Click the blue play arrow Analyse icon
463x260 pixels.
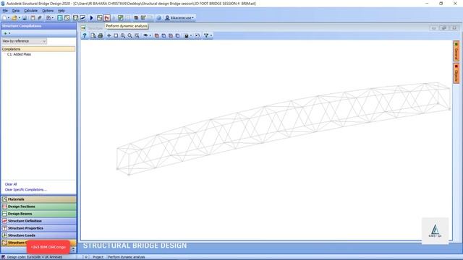pos(92,18)
